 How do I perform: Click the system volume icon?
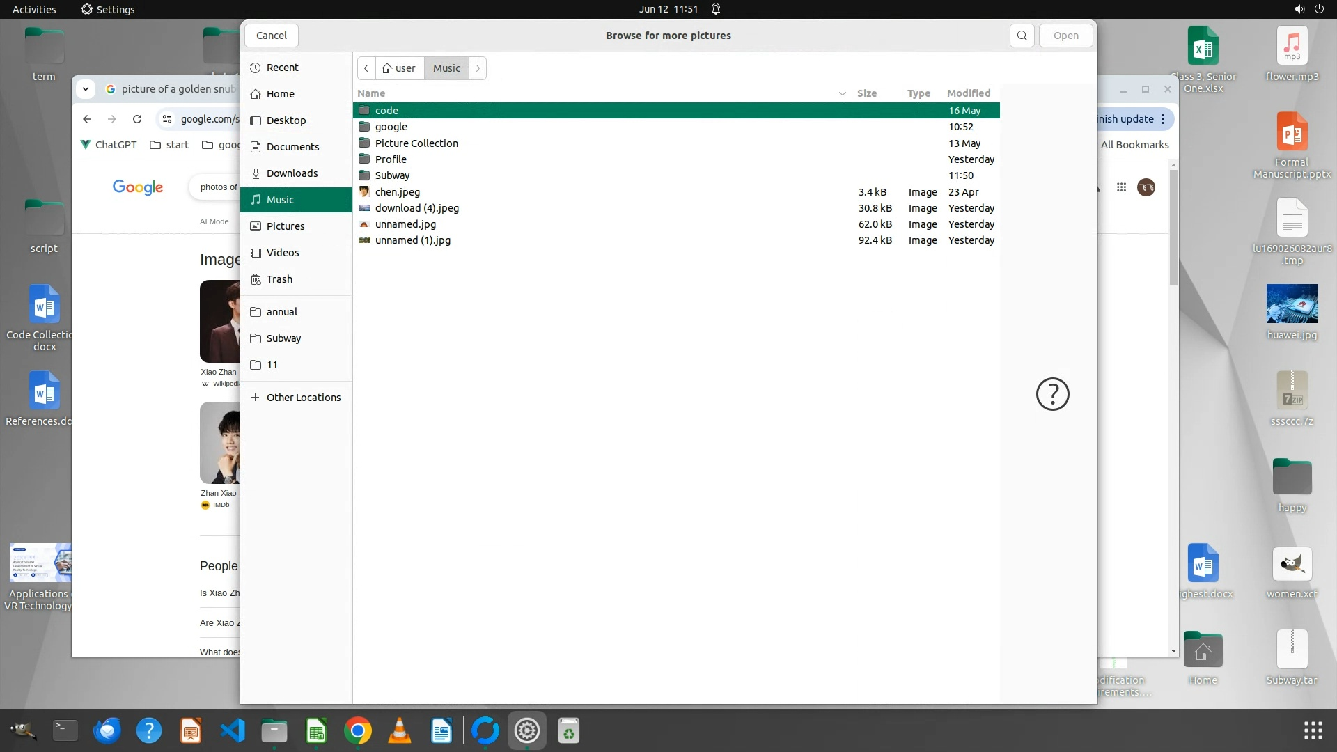click(1299, 9)
